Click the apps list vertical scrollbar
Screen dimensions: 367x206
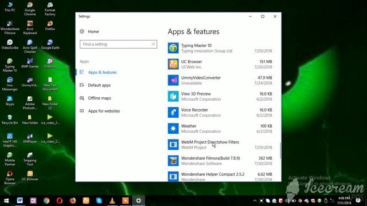point(280,150)
